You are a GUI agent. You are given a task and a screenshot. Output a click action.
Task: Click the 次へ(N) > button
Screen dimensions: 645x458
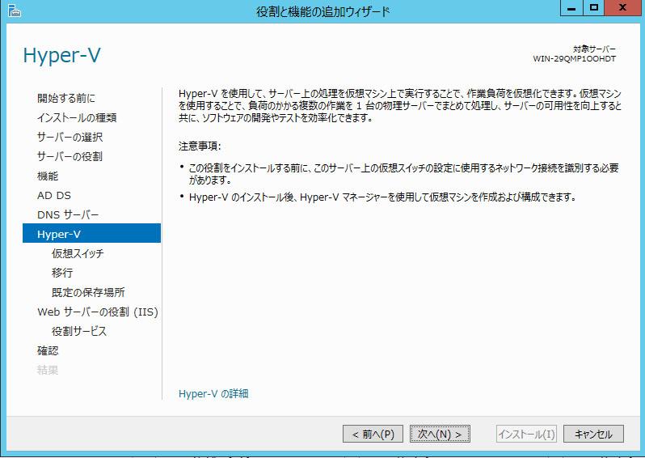point(440,434)
